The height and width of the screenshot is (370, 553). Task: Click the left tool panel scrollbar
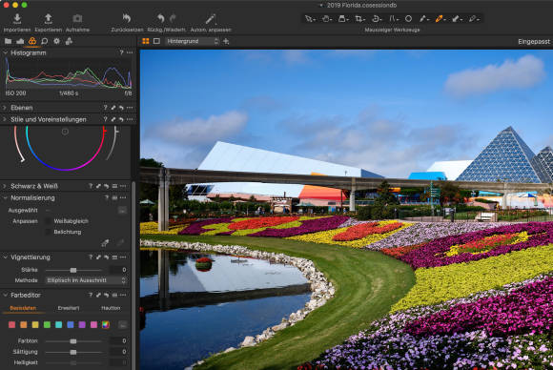(133, 276)
